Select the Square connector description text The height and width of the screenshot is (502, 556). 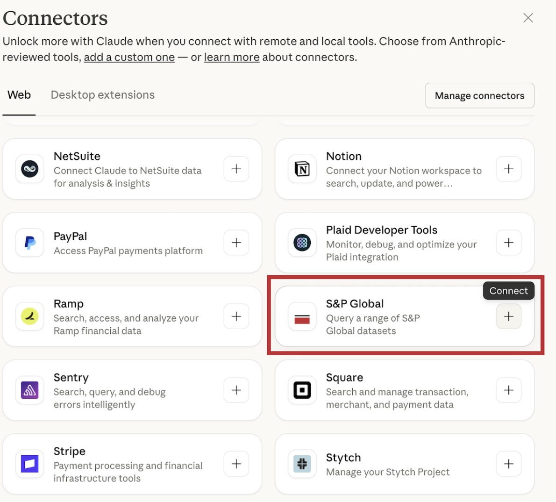(x=397, y=398)
